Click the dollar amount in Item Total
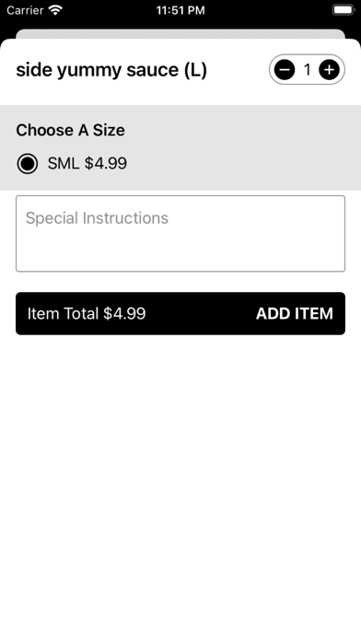361x641 pixels. point(124,313)
